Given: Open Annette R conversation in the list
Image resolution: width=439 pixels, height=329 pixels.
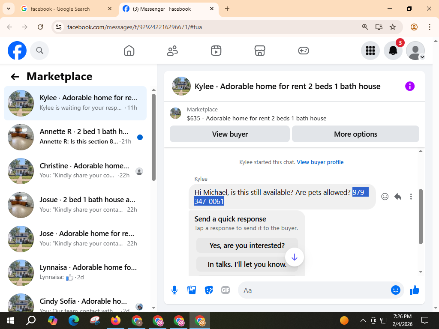Looking at the screenshot, I should tap(75, 137).
